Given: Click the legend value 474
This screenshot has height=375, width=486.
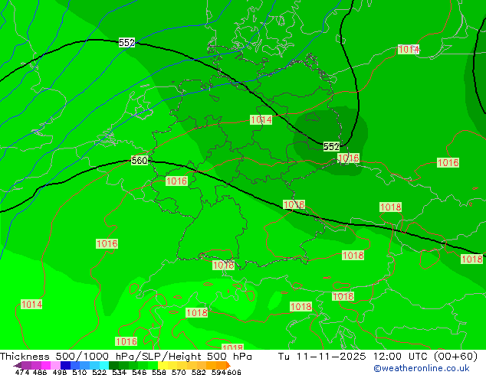Looking at the screenshot, I should [x=22, y=372].
